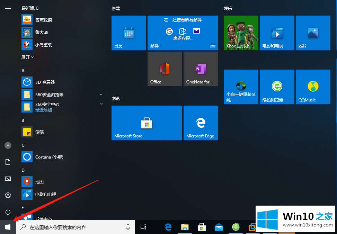Launch 香蕉悦读 from recently added
Viewport: 337px width, 234px height.
pyautogui.click(x=62, y=20)
